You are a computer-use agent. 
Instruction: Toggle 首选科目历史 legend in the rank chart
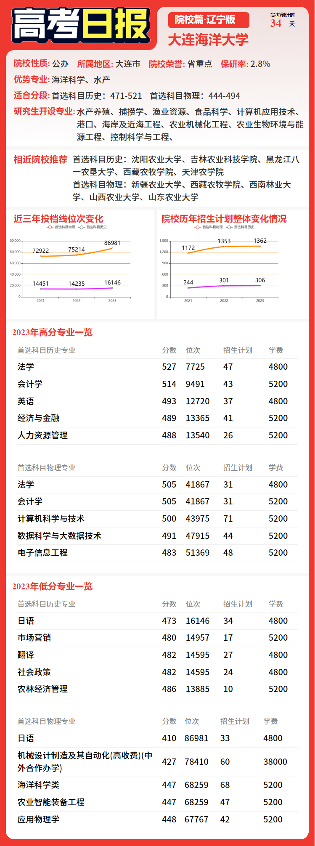93,227
